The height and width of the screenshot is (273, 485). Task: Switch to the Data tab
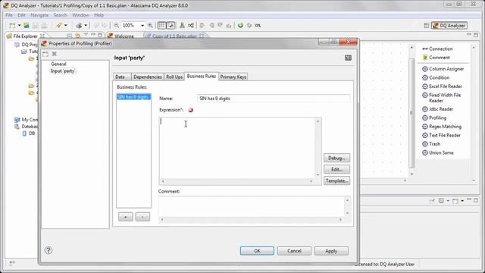tap(122, 77)
